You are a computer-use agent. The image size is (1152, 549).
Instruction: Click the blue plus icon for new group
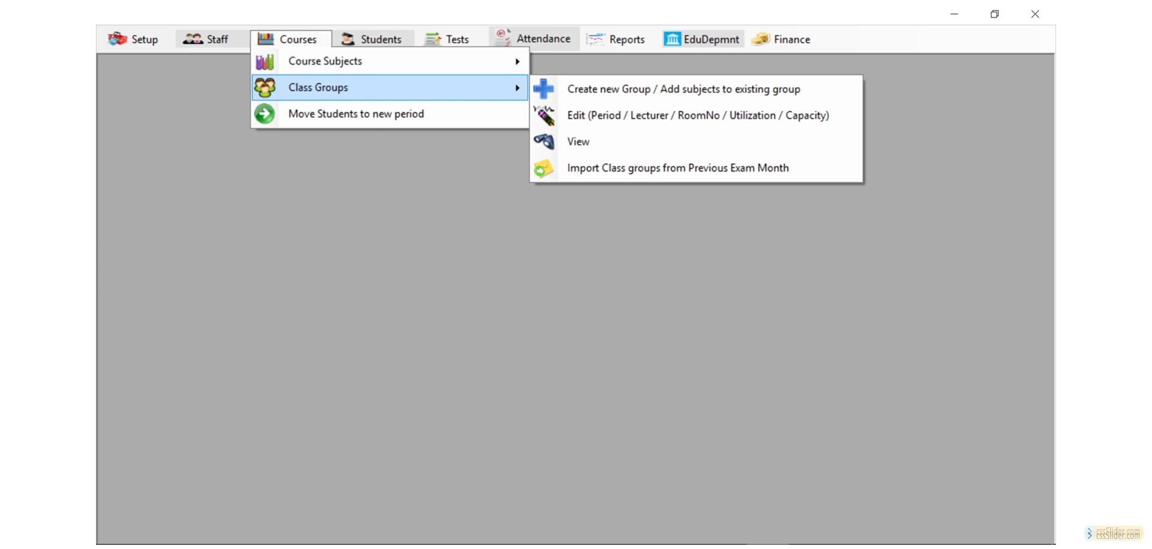544,89
